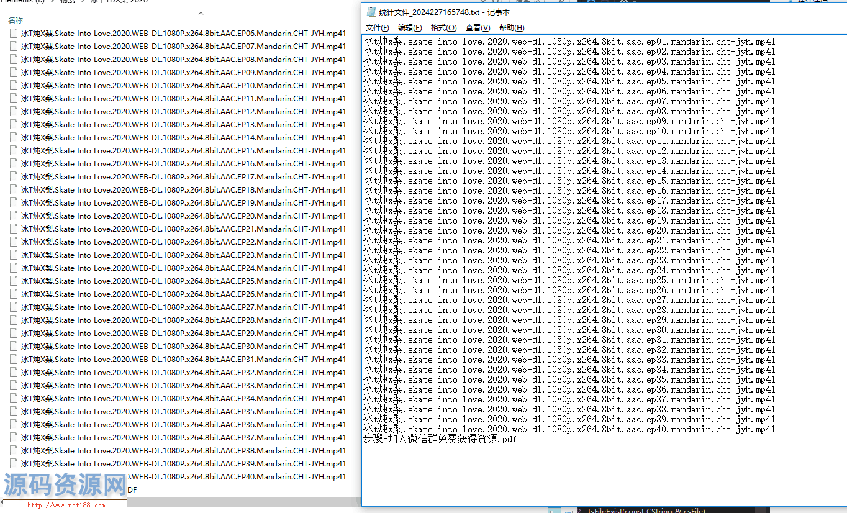Click the file icon of the EP06 video in Explorer

tap(14, 33)
